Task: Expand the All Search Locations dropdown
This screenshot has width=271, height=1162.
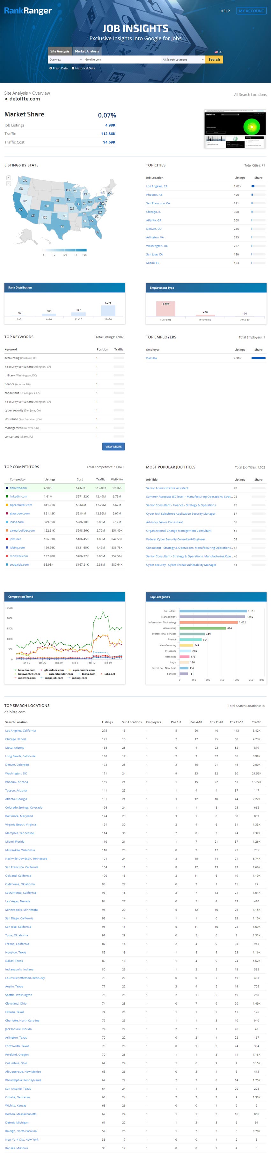Action: [x=183, y=60]
